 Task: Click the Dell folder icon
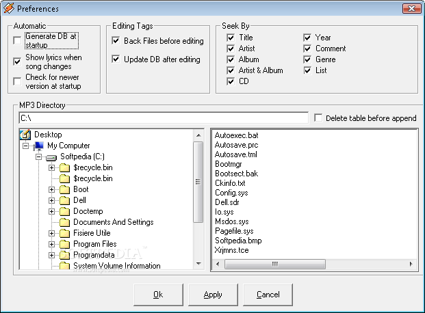click(x=64, y=200)
